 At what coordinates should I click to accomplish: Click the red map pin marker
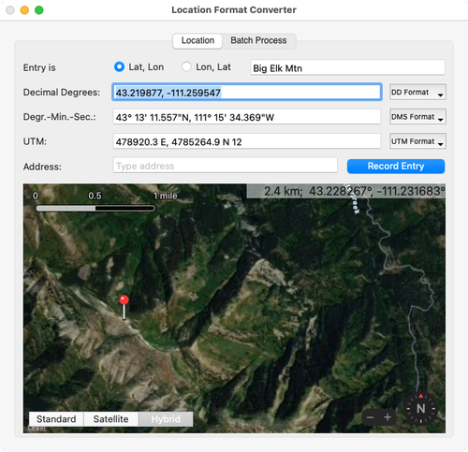pyautogui.click(x=124, y=307)
